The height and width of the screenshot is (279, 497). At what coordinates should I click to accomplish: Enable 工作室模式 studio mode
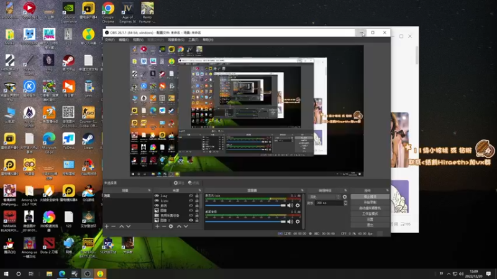coord(370,214)
